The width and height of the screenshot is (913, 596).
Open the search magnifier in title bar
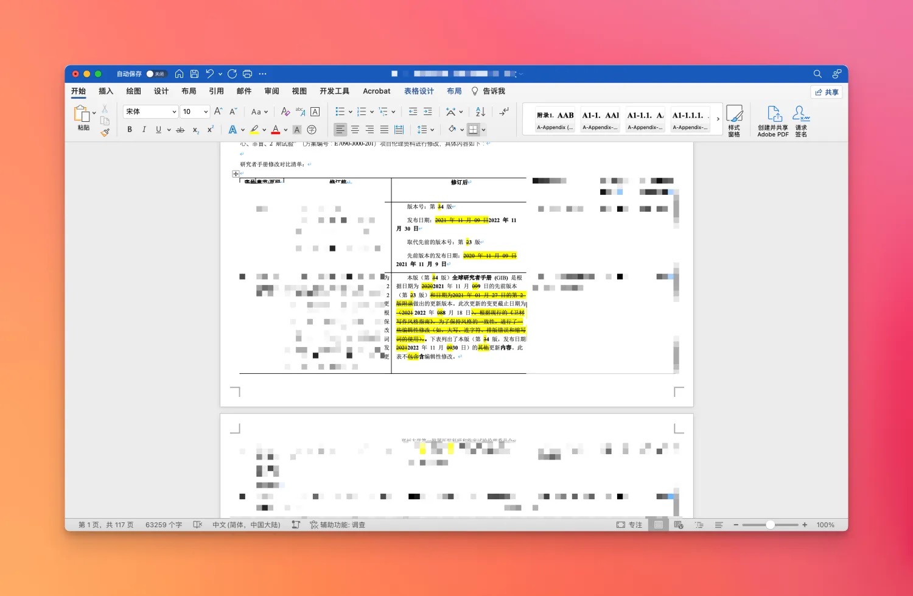[x=817, y=74]
